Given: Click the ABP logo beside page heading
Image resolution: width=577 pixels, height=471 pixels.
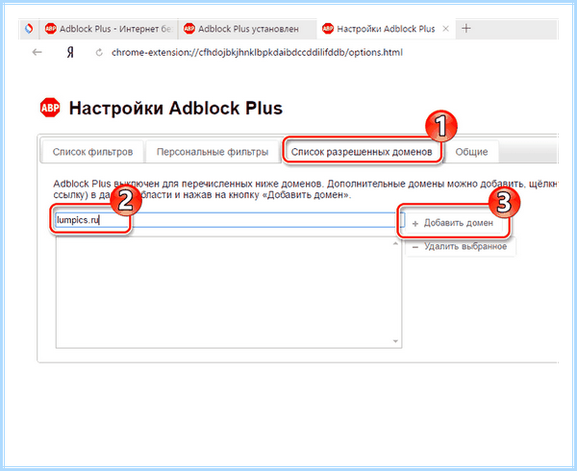Looking at the screenshot, I should pyautogui.click(x=50, y=108).
